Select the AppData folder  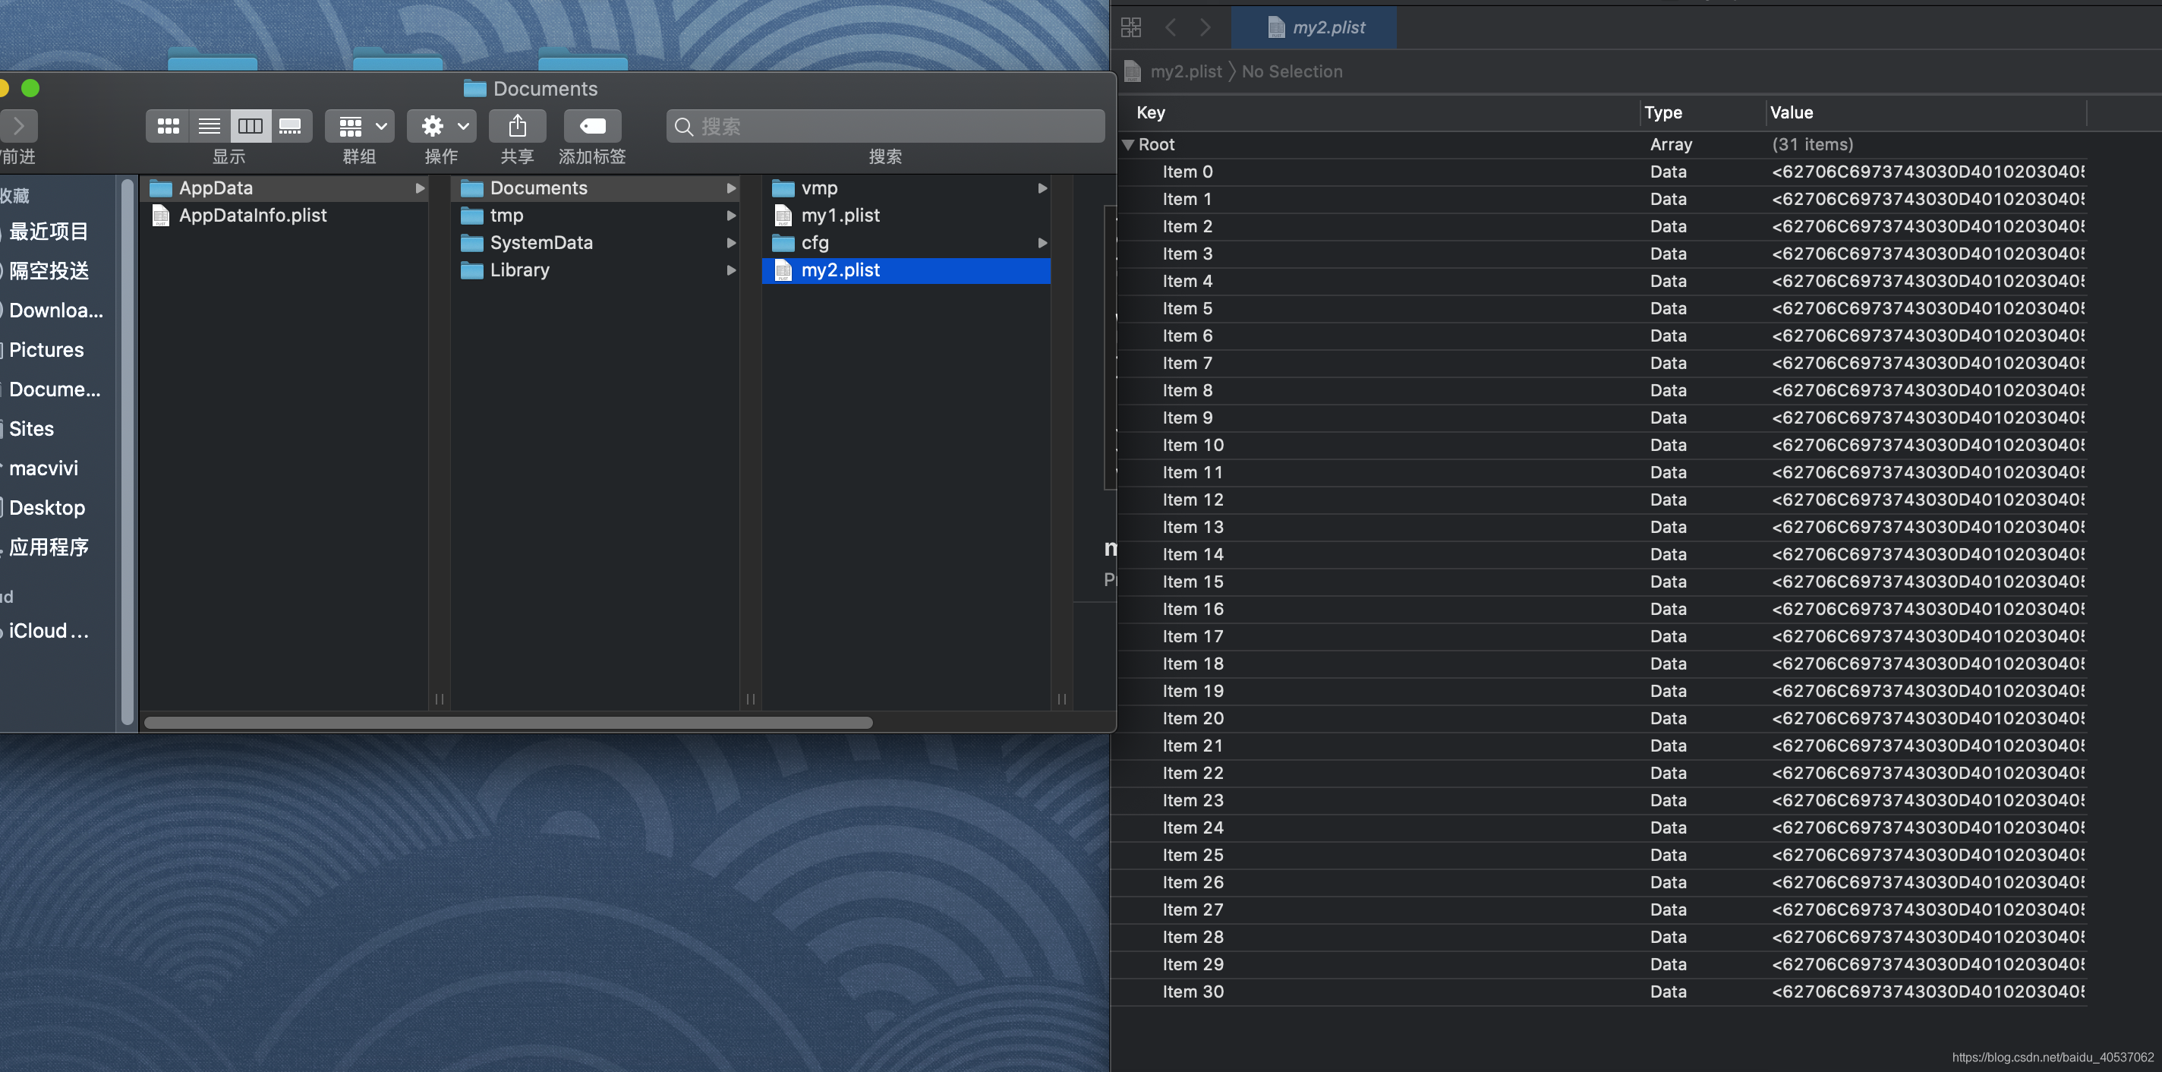click(284, 188)
